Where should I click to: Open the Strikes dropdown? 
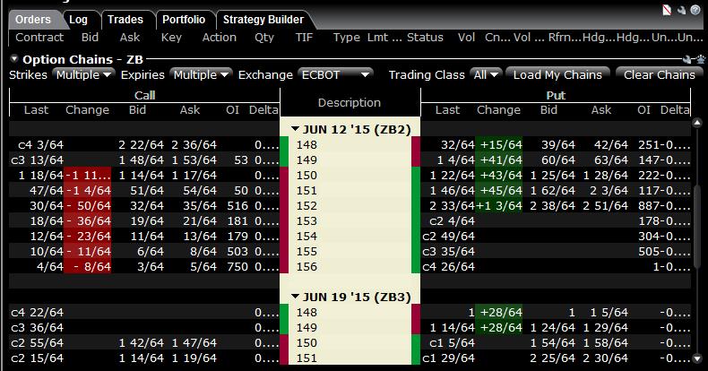pyautogui.click(x=83, y=74)
